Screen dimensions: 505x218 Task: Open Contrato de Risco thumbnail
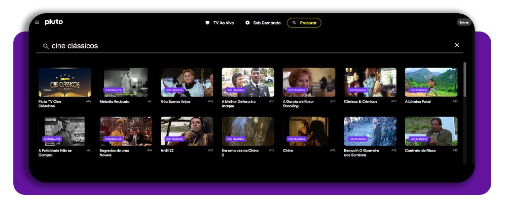coord(431,131)
